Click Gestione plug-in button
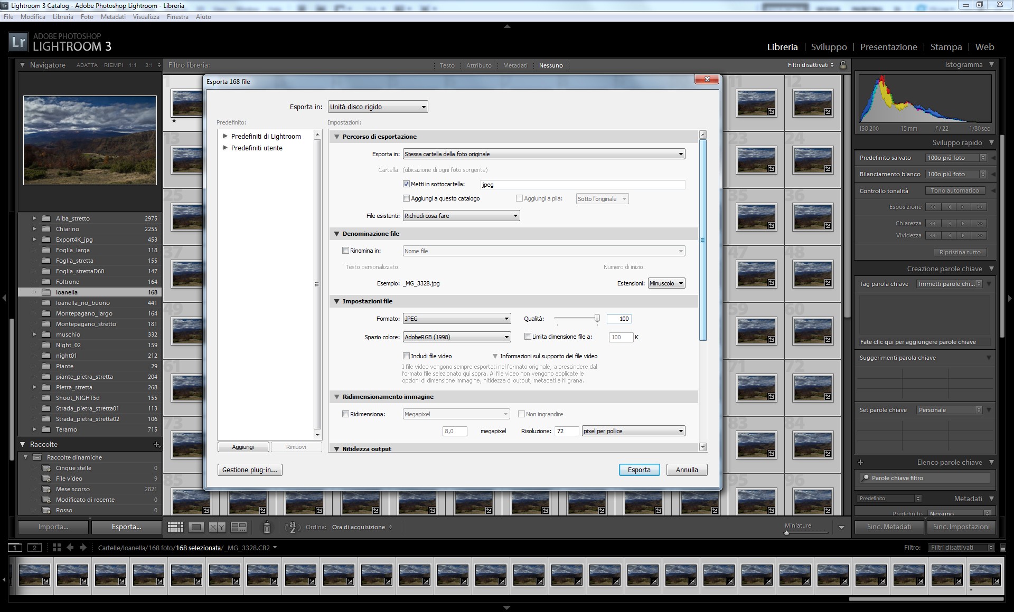 [x=250, y=470]
